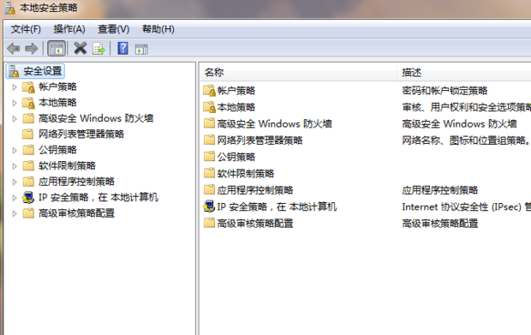
Task: Sort by the 名称 column header
Action: pyautogui.click(x=298, y=72)
